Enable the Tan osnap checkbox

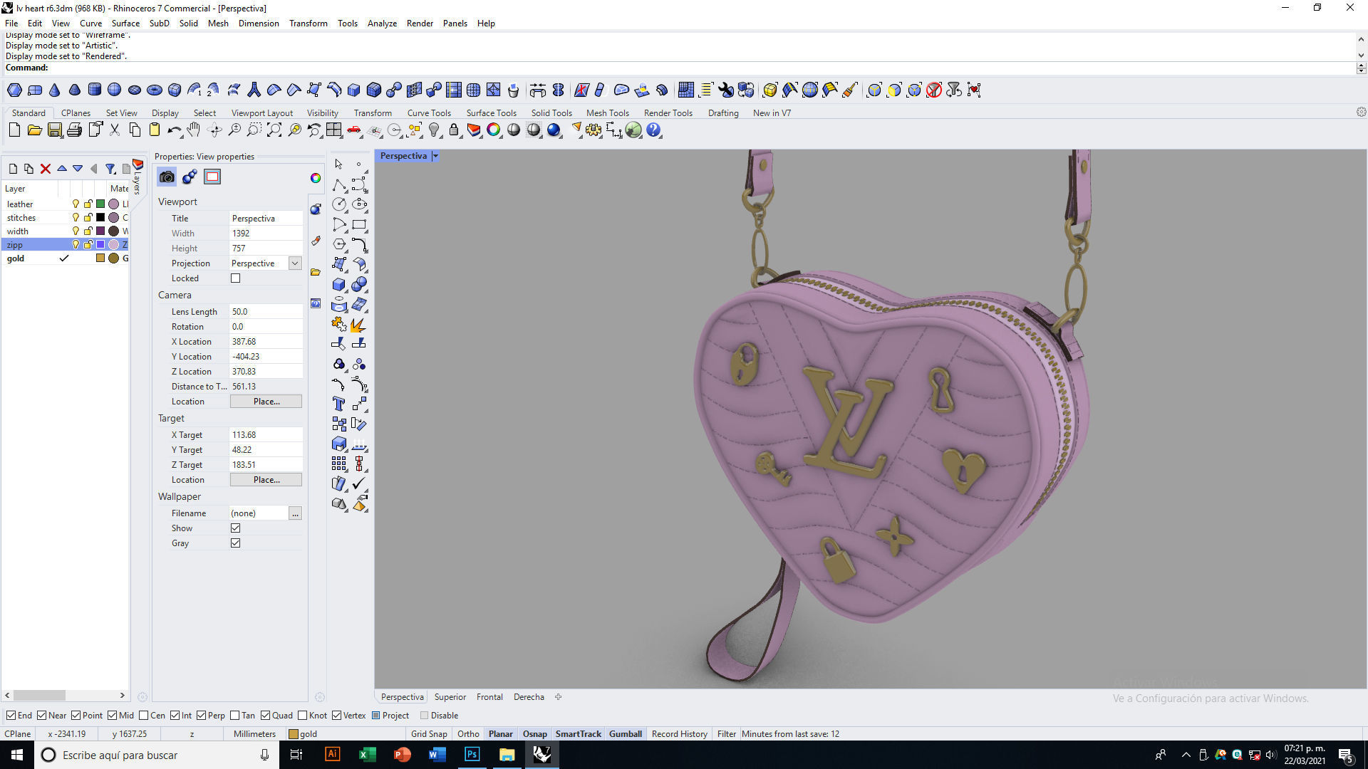234,716
